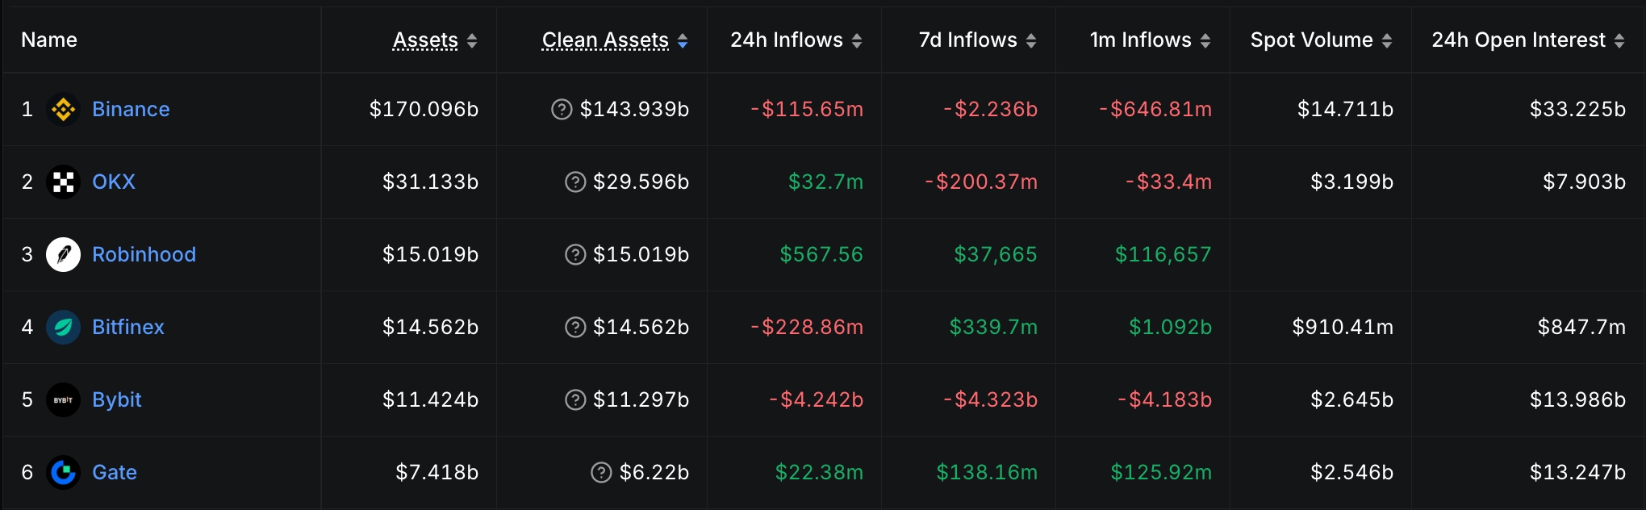1646x510 pixels.
Task: Select Bitfinex spot volume $910.41m
Action: (x=1343, y=327)
